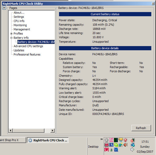Select Battery device: PA3465U-1BA tree entry
Viewport: 156px width, 155px height.
click(36, 42)
